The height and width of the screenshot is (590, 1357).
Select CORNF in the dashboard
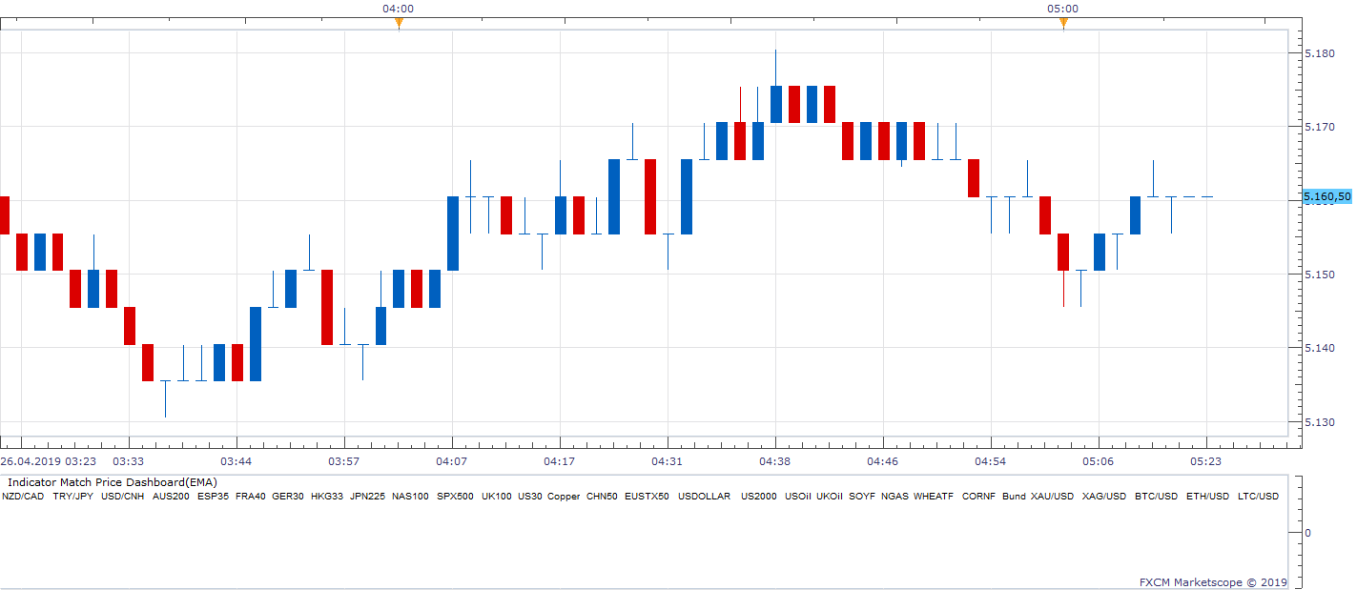coord(978,497)
